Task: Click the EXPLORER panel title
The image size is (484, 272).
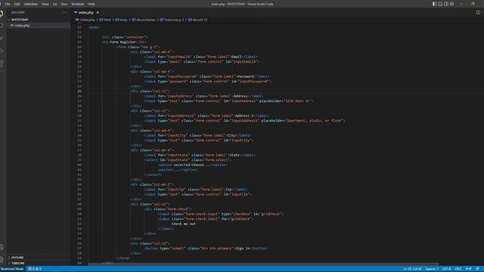Action: [x=18, y=12]
